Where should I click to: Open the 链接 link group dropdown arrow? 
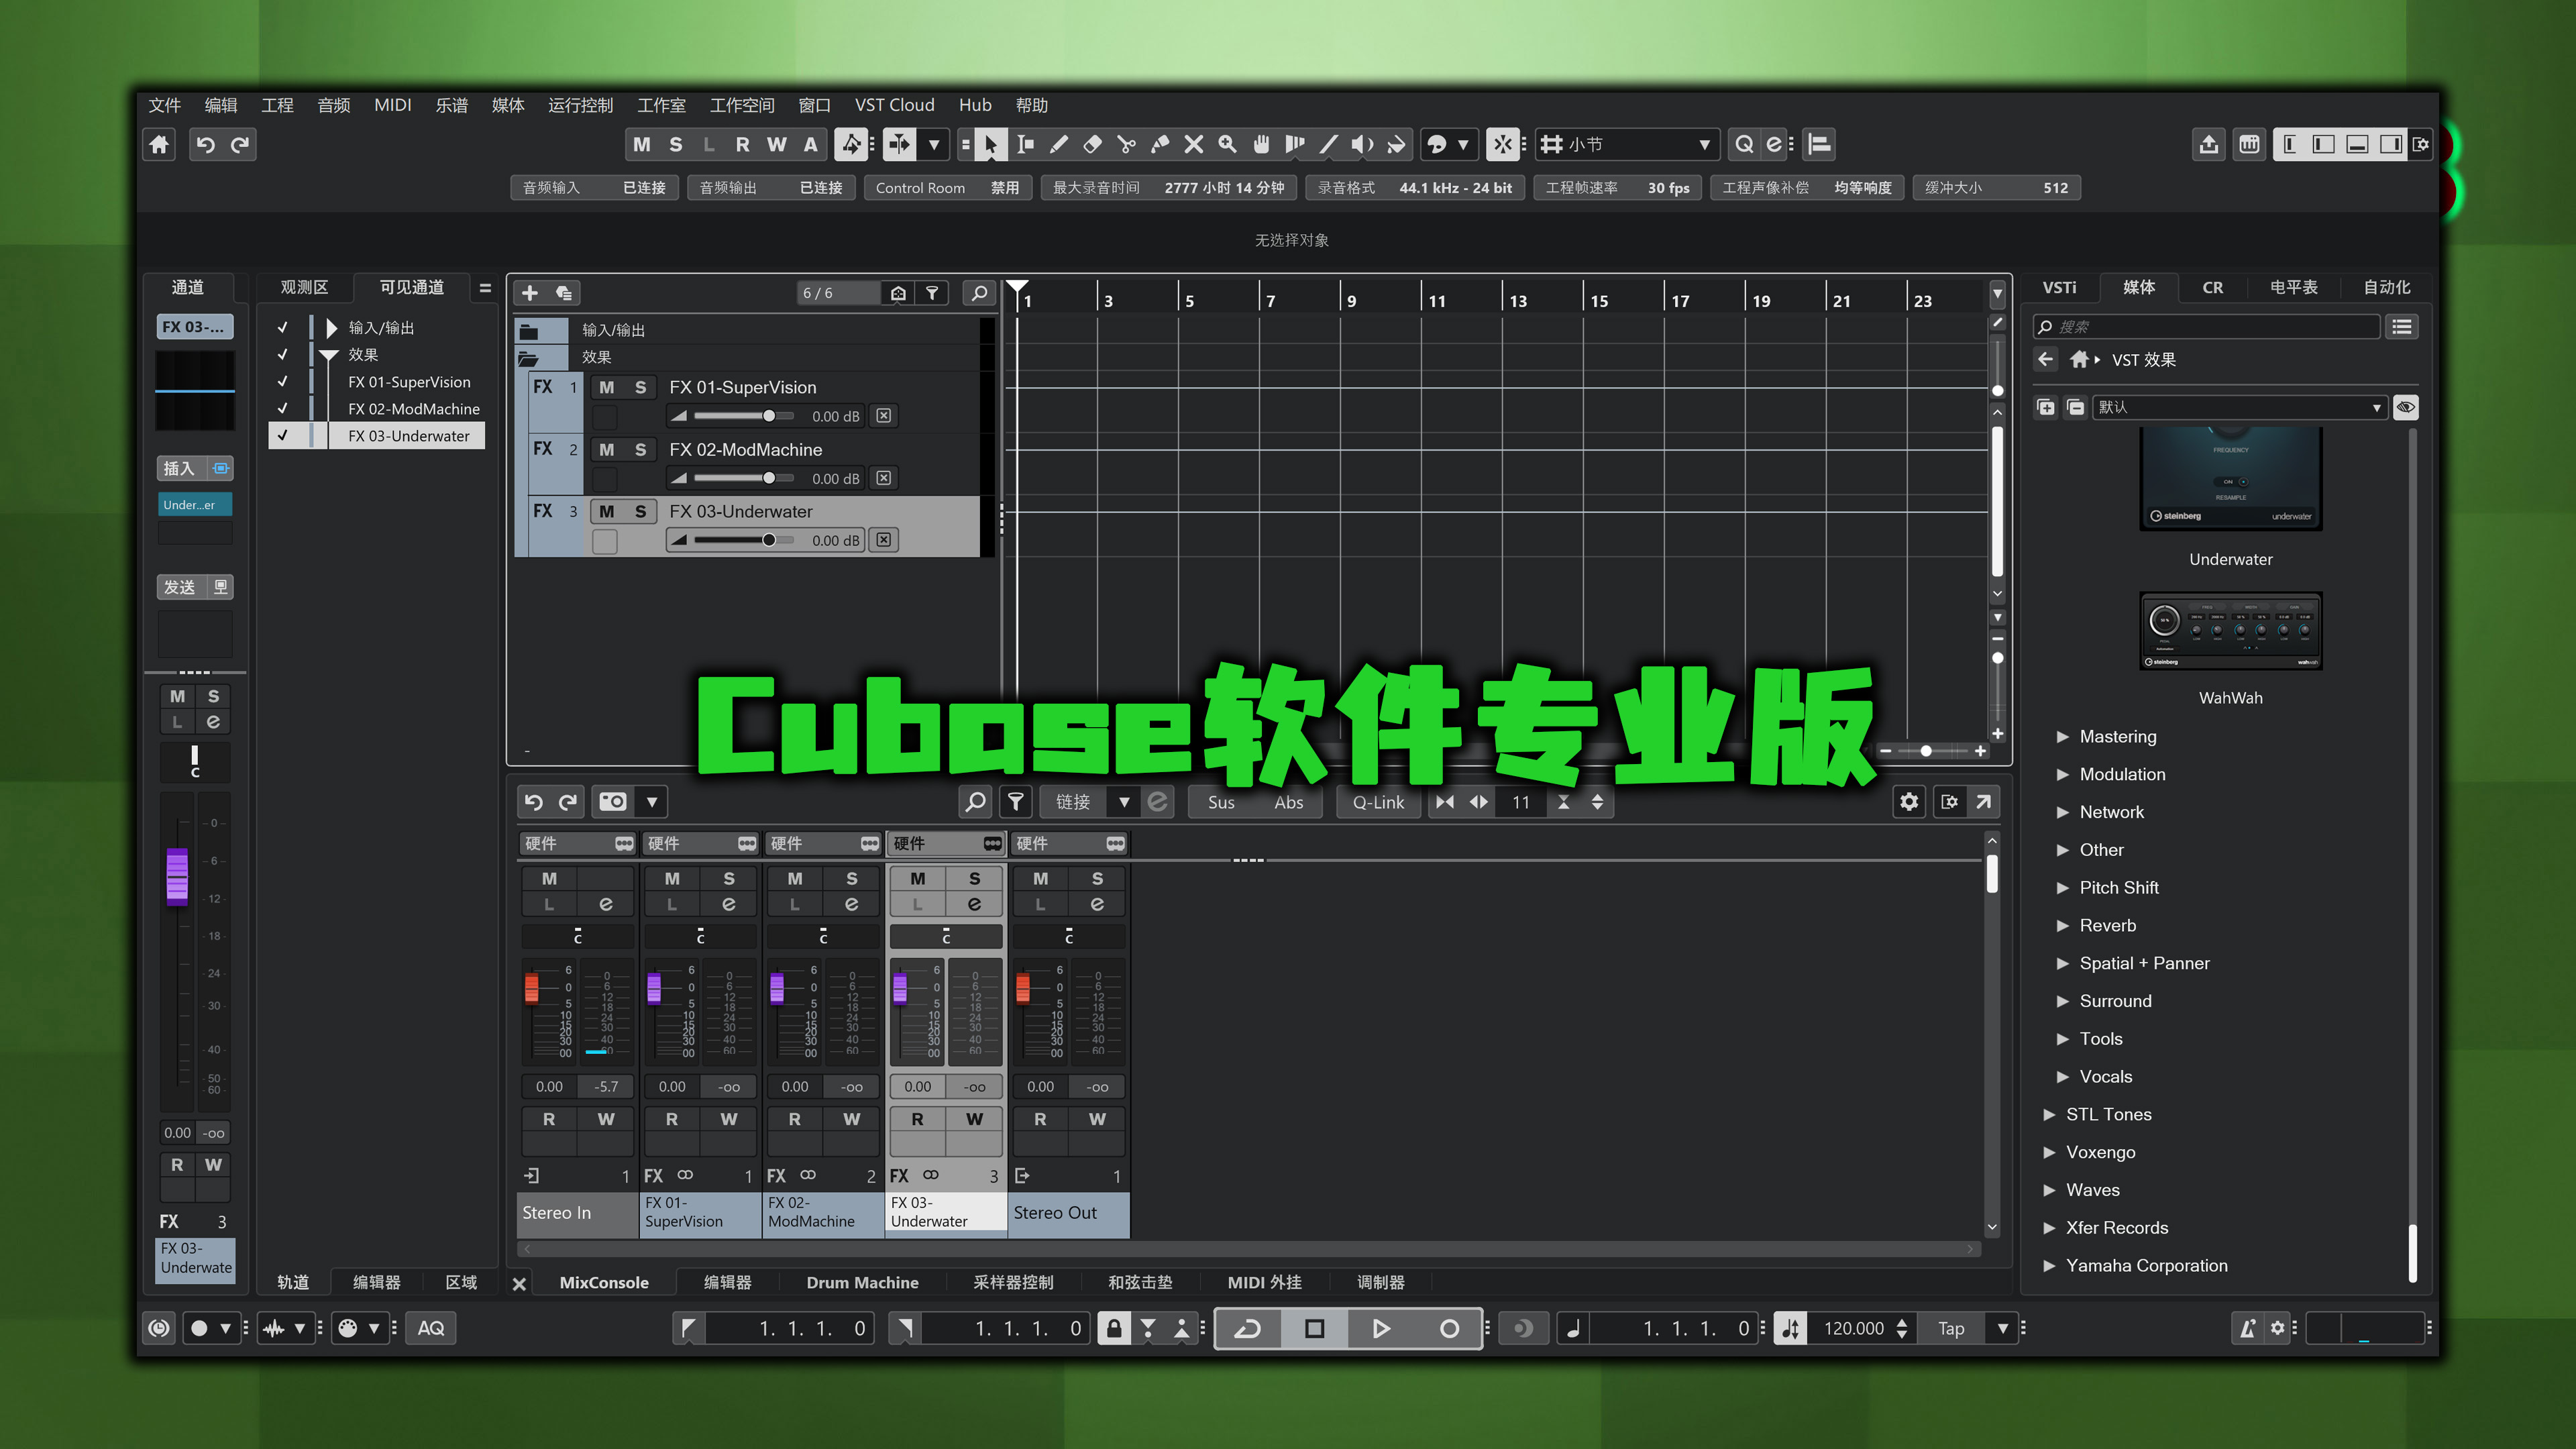1124,801
